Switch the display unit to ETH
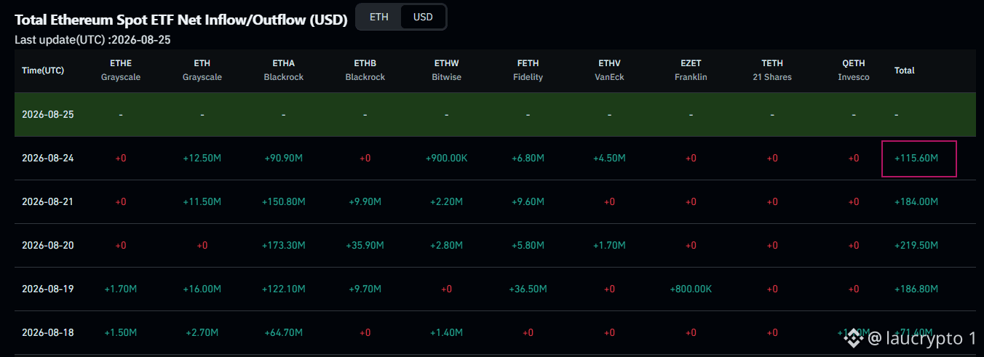The image size is (984, 357). pos(378,17)
